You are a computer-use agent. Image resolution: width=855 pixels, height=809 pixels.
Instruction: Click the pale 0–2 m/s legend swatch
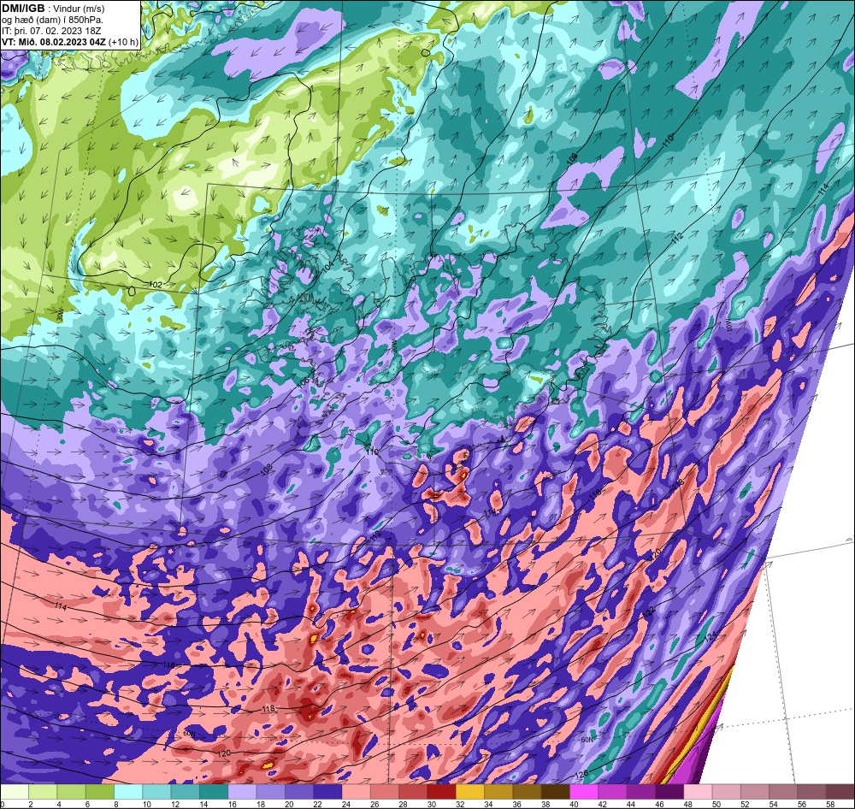coord(15,791)
